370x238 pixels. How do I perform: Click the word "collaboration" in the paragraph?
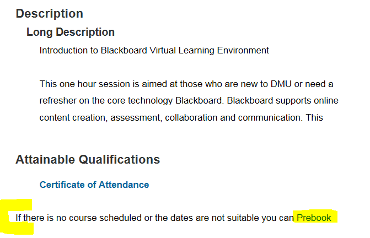click(191, 117)
